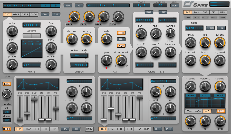Switch to the OSC3 tab
Screen dimensions: 231x134
click(25, 14)
